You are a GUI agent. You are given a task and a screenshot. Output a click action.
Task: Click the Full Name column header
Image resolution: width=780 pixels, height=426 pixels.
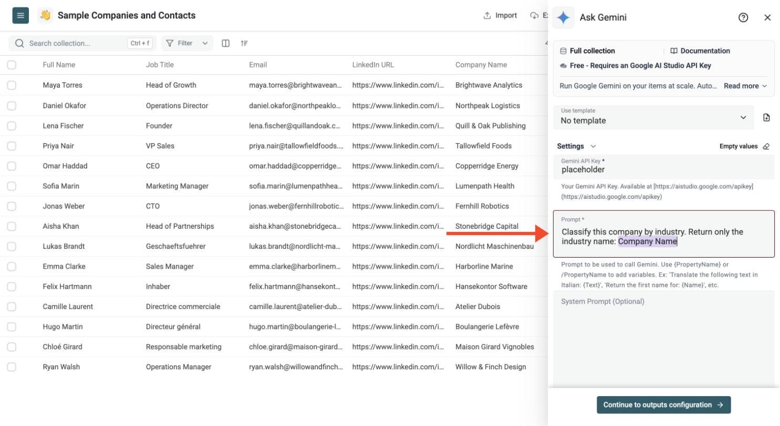[59, 65]
